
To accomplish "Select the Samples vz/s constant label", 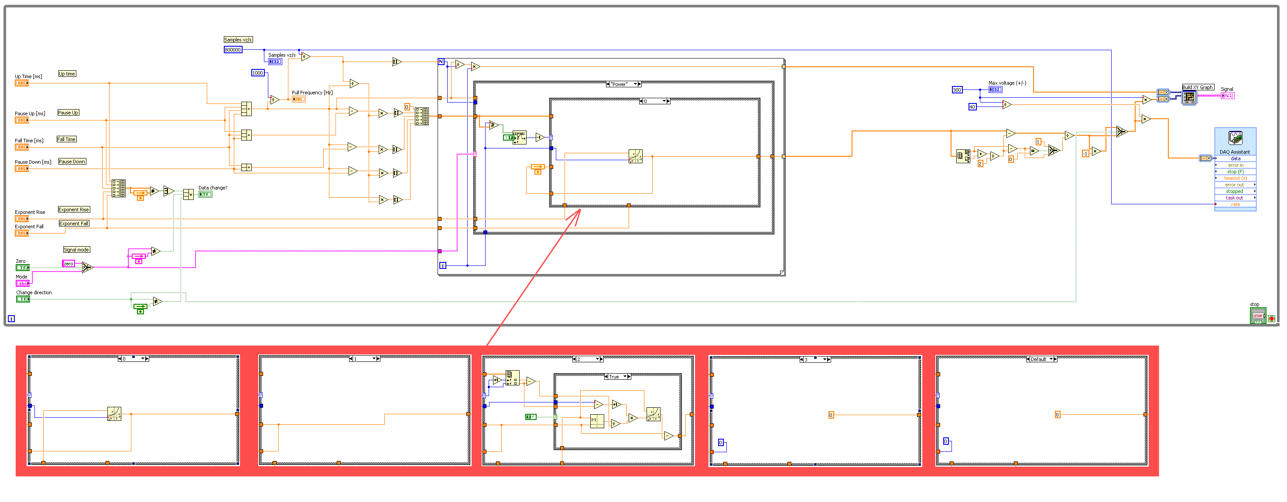I will point(238,39).
